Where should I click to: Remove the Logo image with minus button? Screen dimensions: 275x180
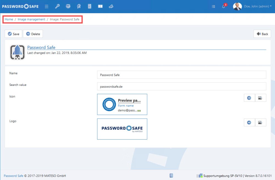coord(249,122)
